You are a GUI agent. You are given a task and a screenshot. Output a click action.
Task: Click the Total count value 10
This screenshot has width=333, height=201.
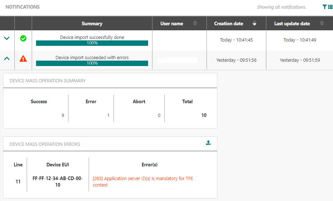point(204,115)
